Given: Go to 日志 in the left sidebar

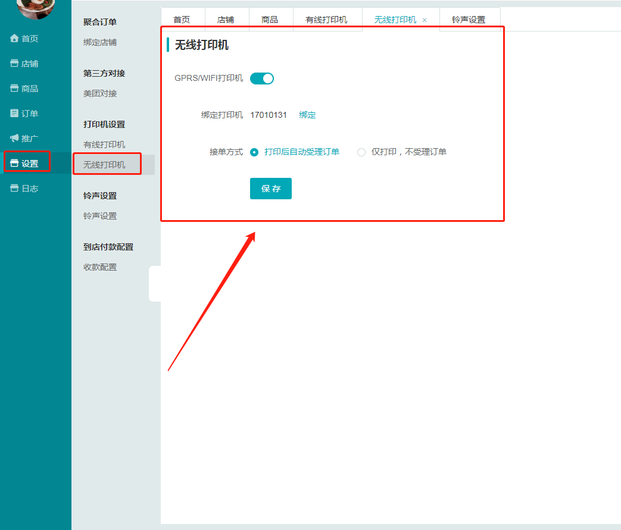Looking at the screenshot, I should tap(30, 189).
